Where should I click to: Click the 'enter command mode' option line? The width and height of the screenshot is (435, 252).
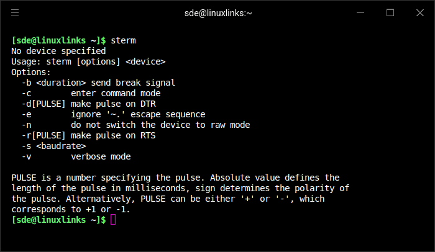pyautogui.click(x=91, y=93)
